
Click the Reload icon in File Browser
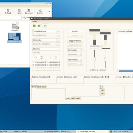click(x=8, y=11)
